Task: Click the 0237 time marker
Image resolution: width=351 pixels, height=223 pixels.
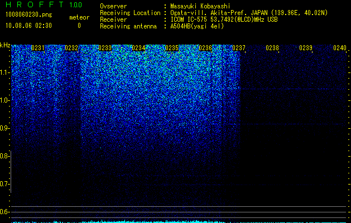Action: pyautogui.click(x=239, y=48)
